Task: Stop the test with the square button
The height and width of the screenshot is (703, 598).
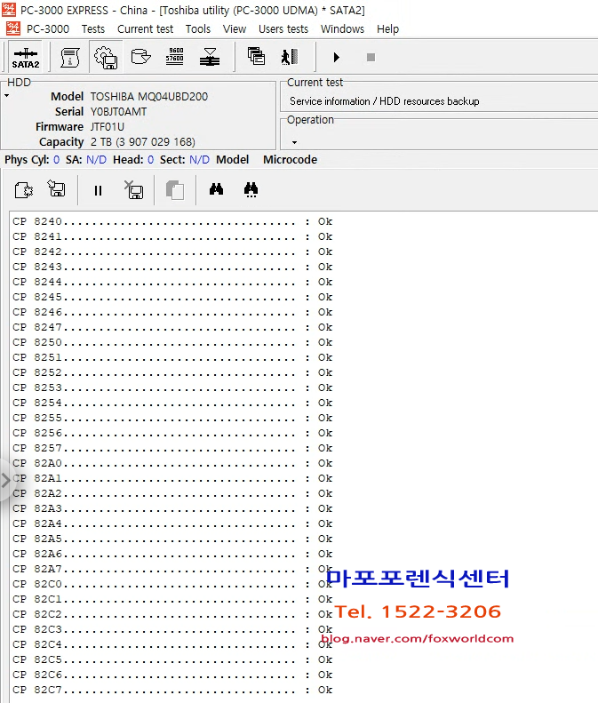Action: pyautogui.click(x=371, y=58)
